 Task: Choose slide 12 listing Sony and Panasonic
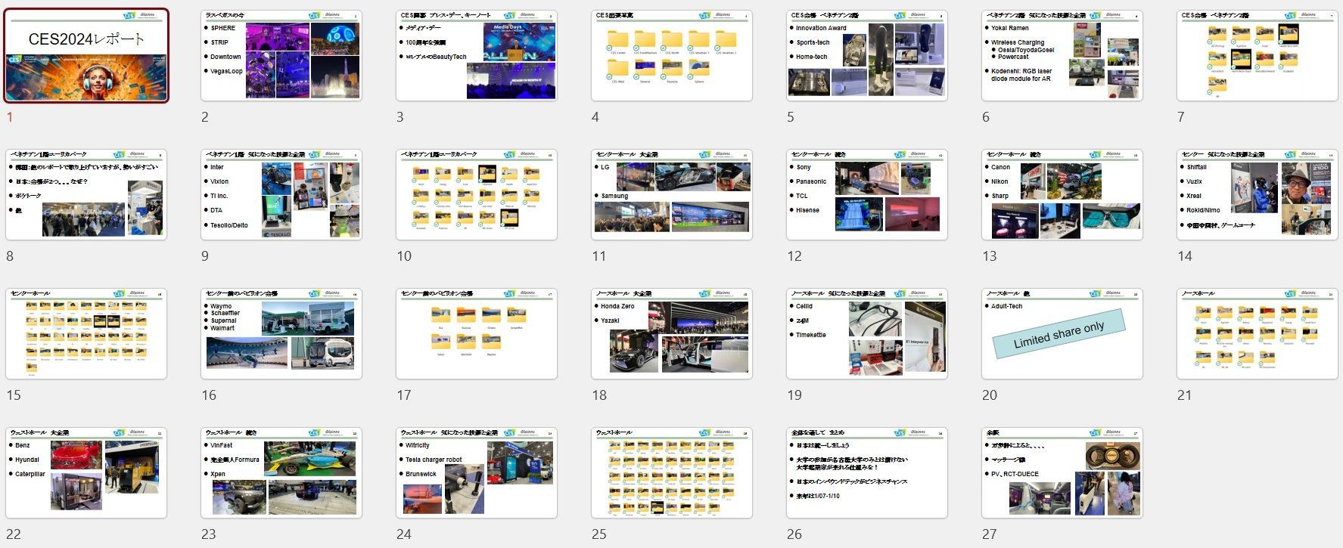pos(867,195)
